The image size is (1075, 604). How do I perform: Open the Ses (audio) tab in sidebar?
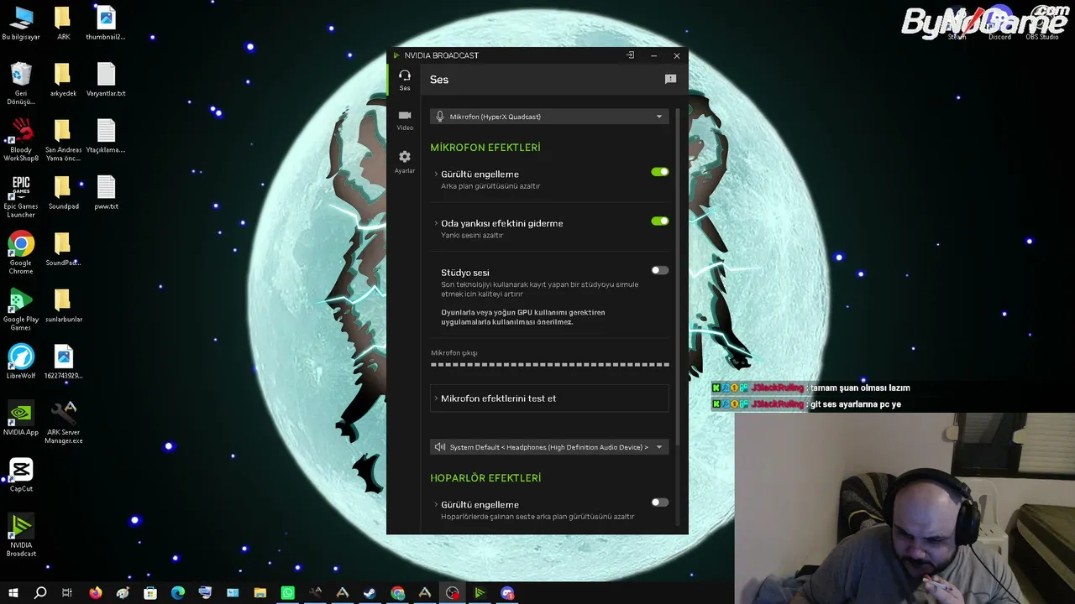[x=405, y=80]
